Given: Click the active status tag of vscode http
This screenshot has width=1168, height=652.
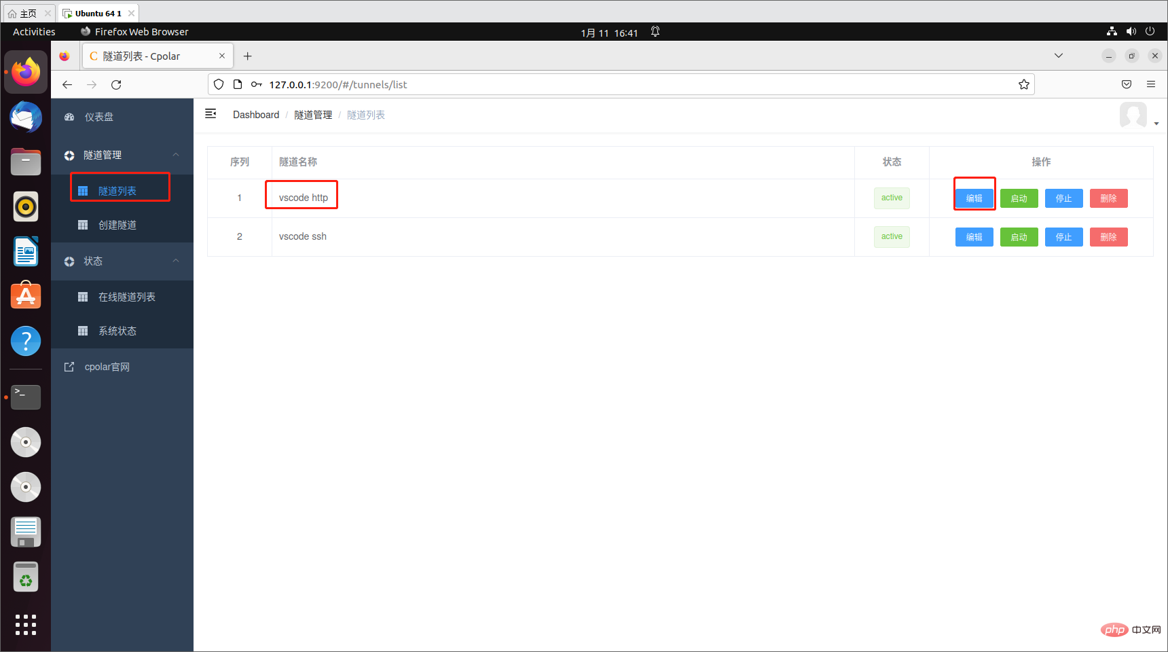Looking at the screenshot, I should pos(892,198).
